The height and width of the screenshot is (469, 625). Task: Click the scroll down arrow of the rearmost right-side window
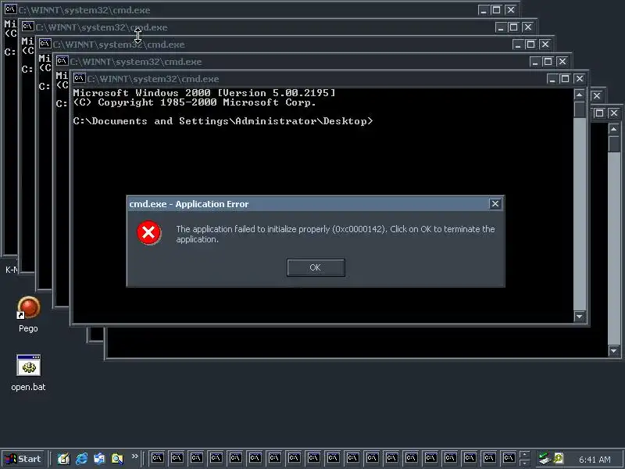(614, 351)
